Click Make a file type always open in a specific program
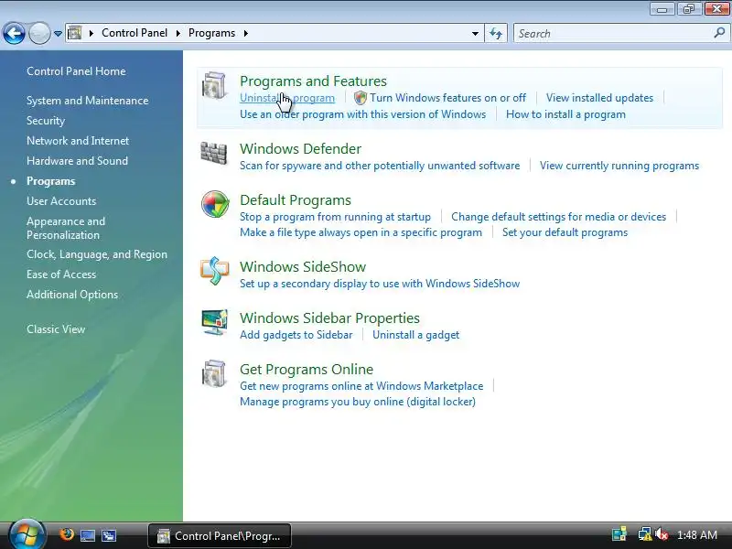 (x=361, y=232)
